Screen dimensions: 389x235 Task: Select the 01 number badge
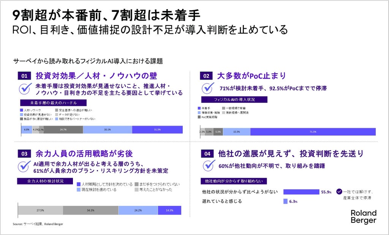tap(24, 76)
